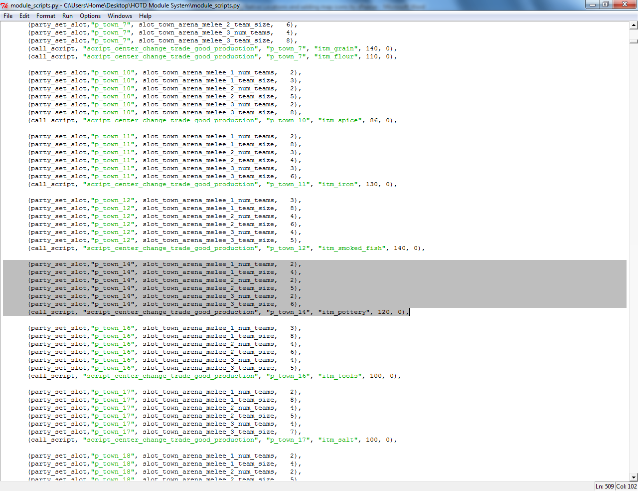Open the Windows menu
Image resolution: width=638 pixels, height=491 pixels.
[120, 16]
